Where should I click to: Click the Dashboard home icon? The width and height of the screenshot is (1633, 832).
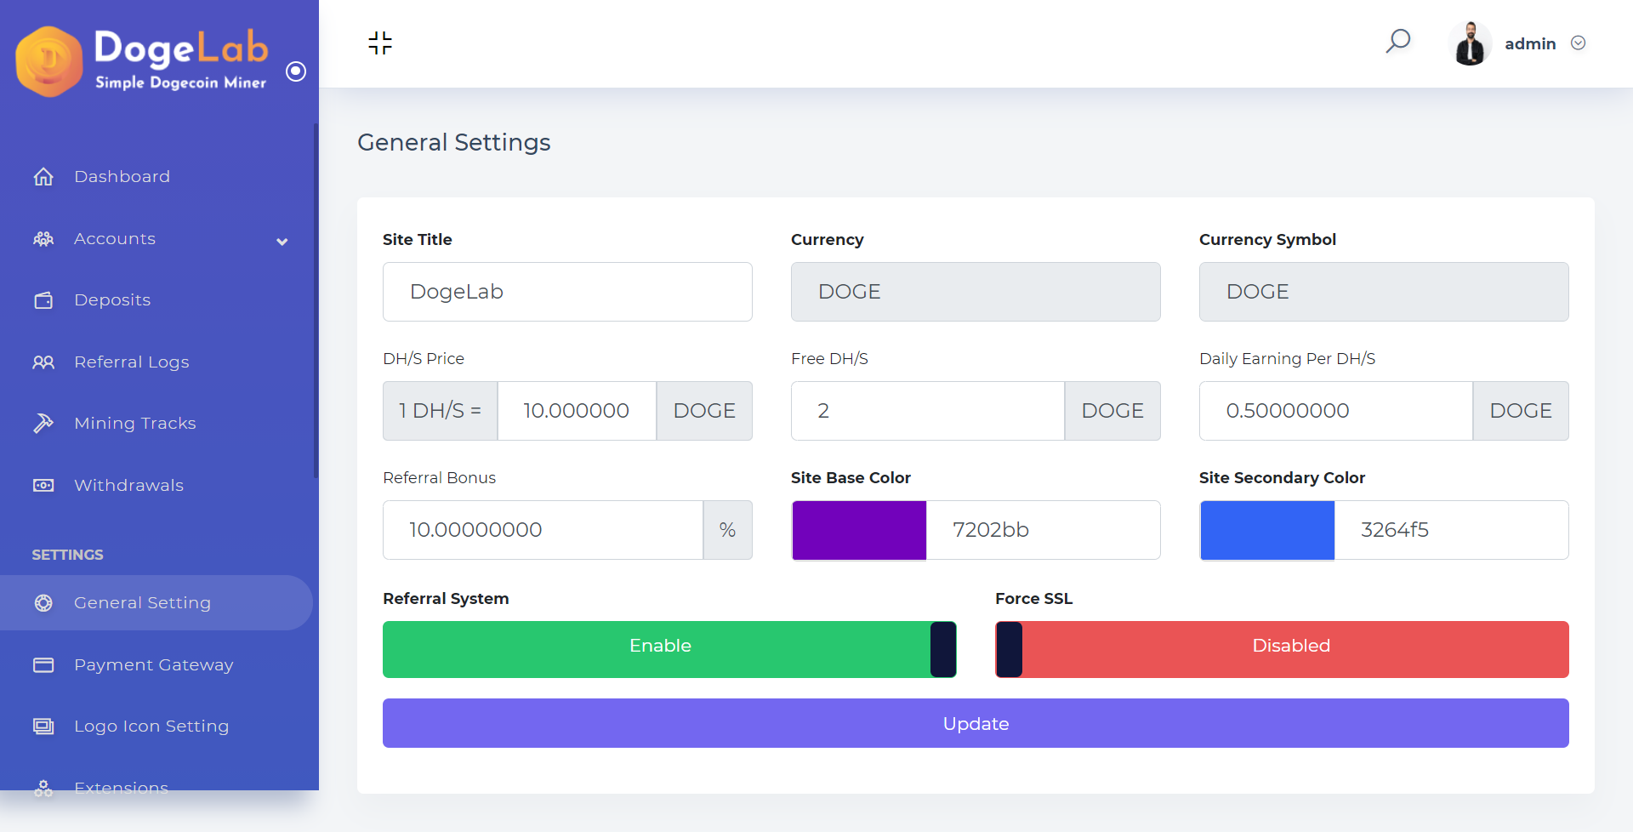click(x=43, y=176)
